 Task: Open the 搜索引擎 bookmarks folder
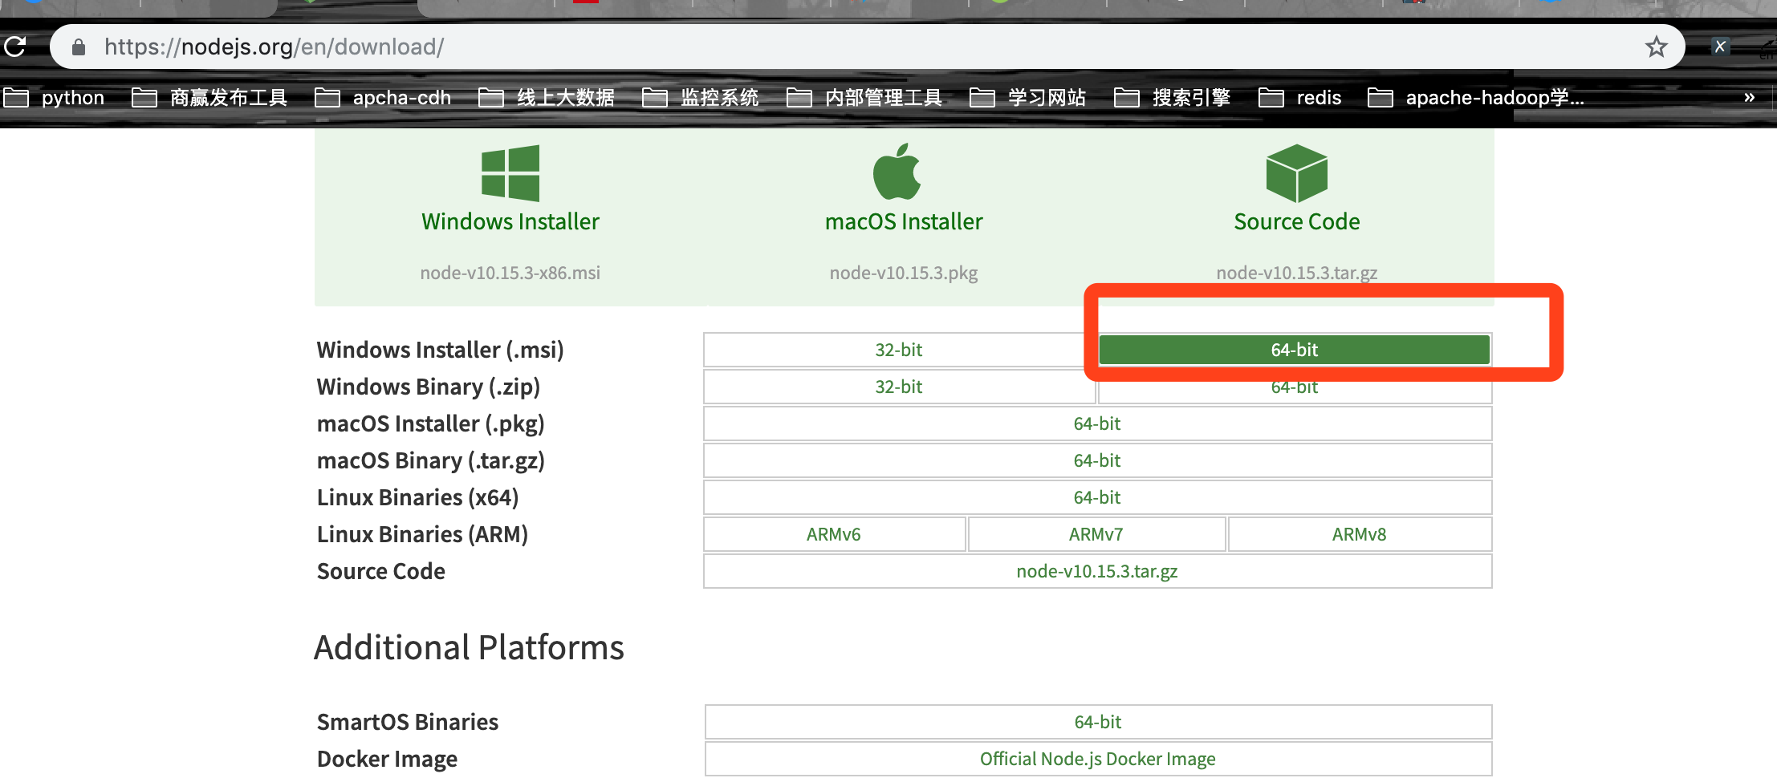(x=1173, y=98)
